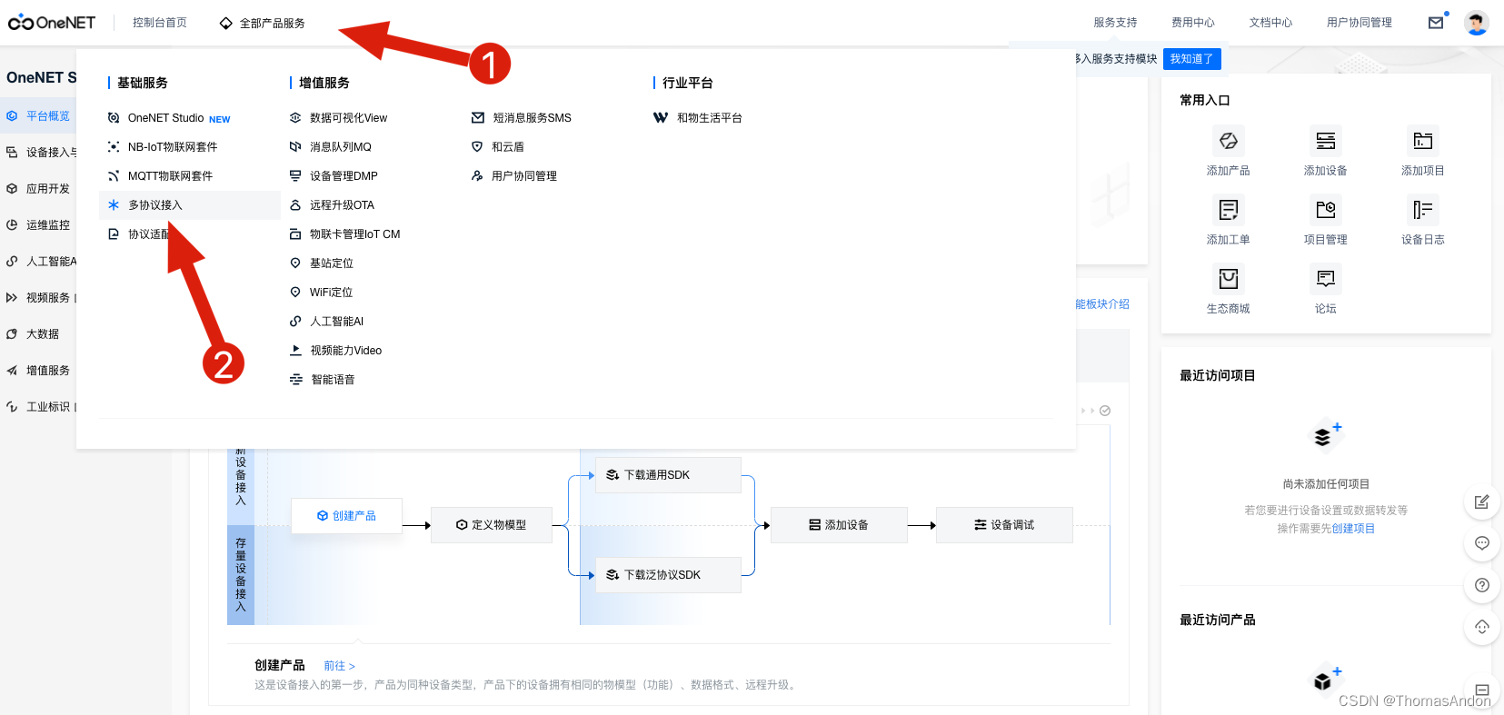Select 和云盾 menu entry

[498, 147]
